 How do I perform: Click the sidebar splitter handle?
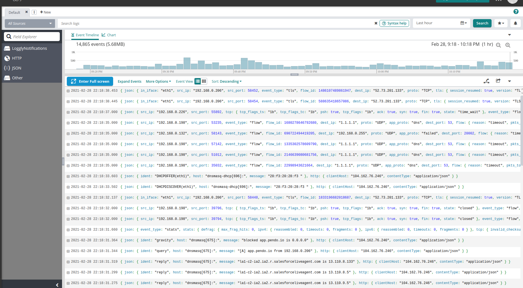coord(63,161)
